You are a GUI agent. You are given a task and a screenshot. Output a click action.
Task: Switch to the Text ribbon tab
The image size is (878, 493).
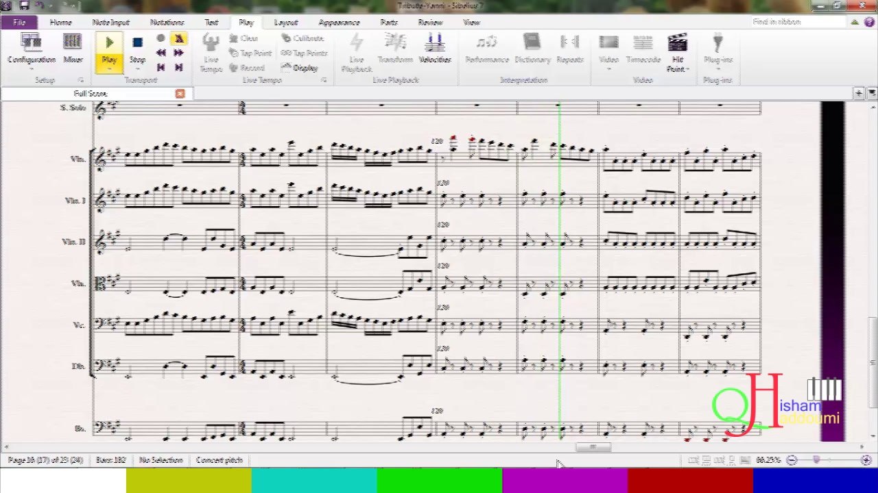tap(211, 23)
